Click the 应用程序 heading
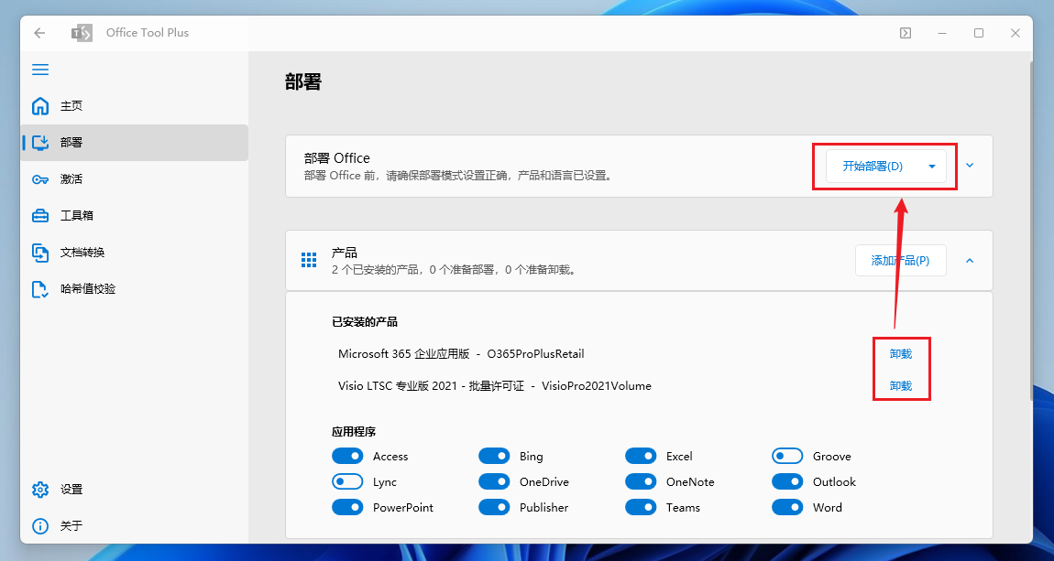This screenshot has height=561, width=1054. click(x=354, y=431)
